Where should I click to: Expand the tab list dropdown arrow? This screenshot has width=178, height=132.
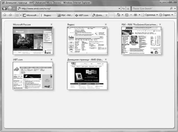coord(21,15)
